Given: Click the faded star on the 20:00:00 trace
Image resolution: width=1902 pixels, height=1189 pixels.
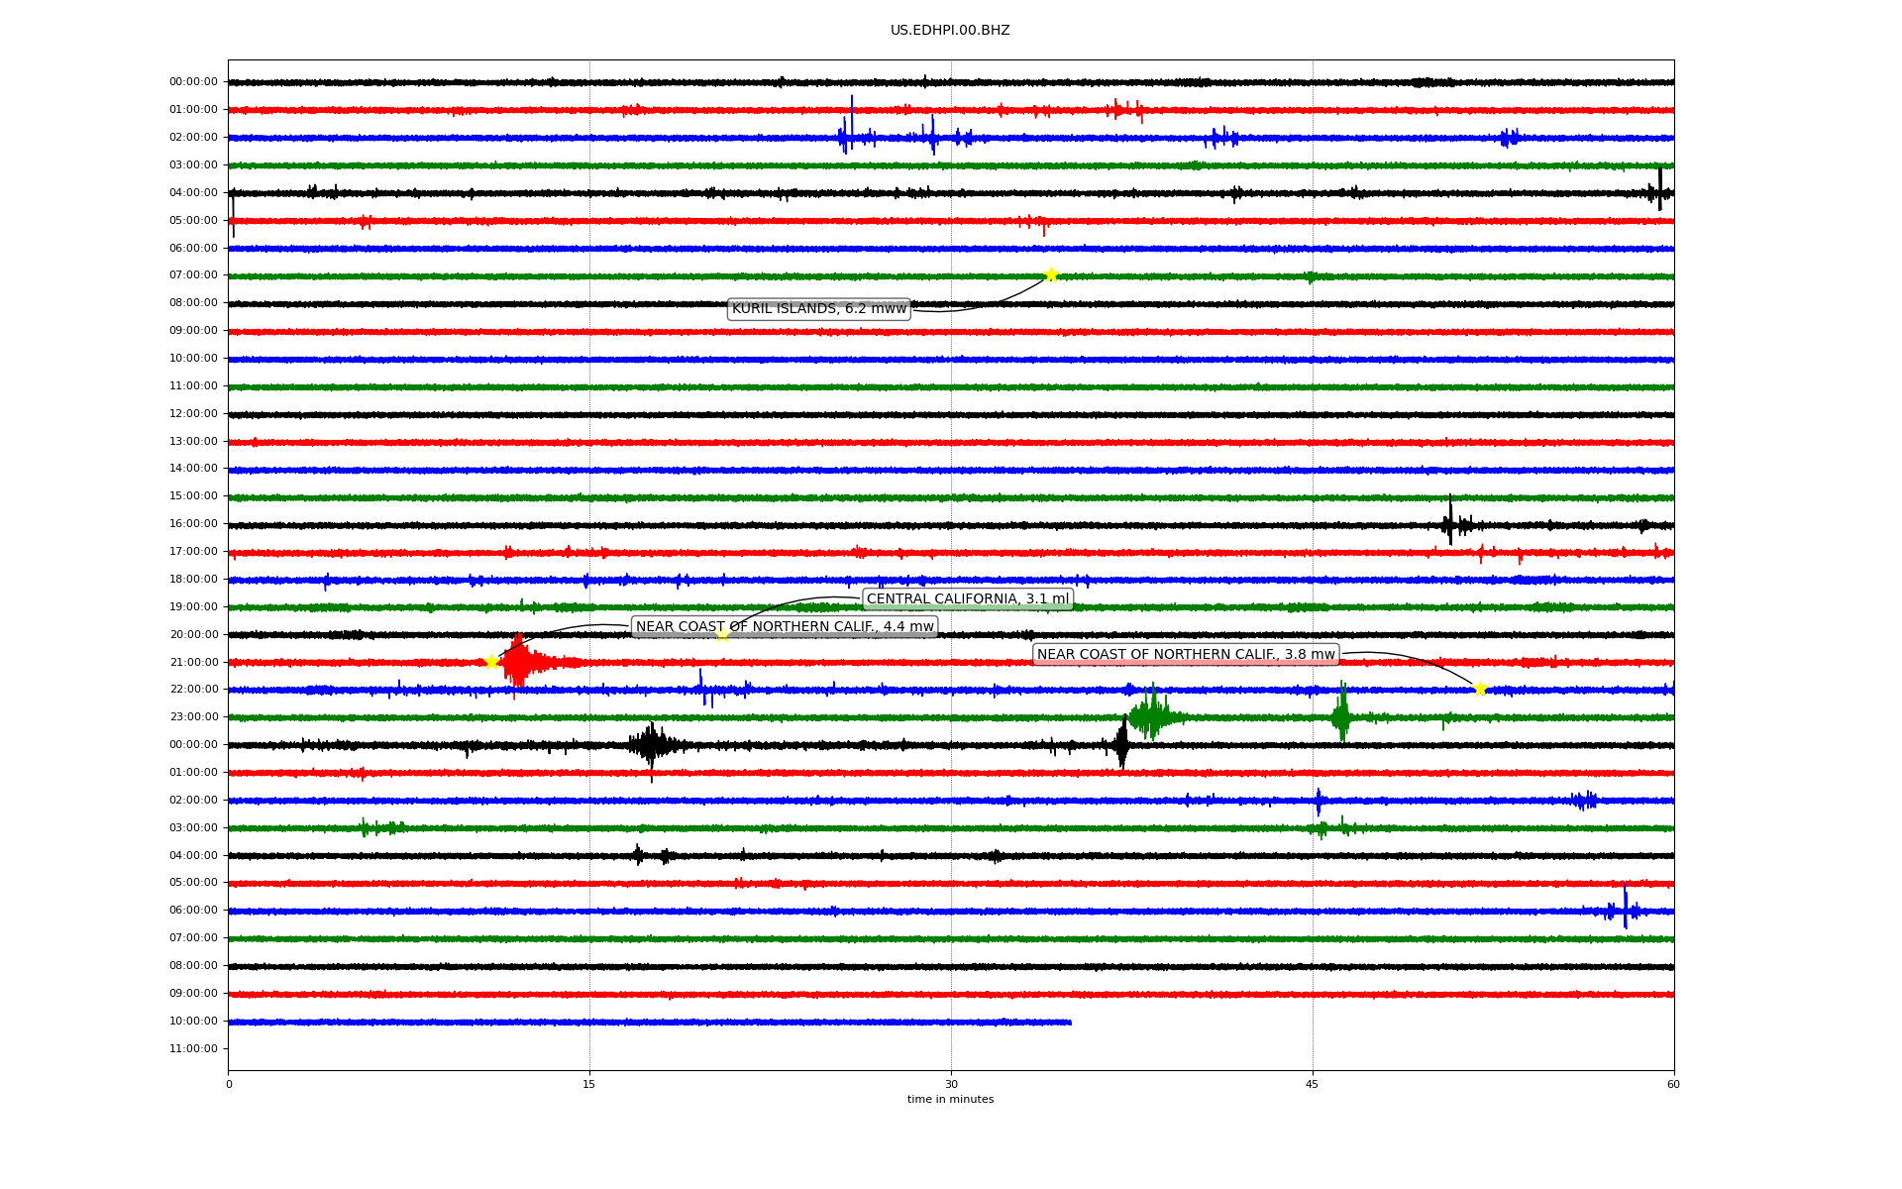Looking at the screenshot, I should click(x=722, y=634).
